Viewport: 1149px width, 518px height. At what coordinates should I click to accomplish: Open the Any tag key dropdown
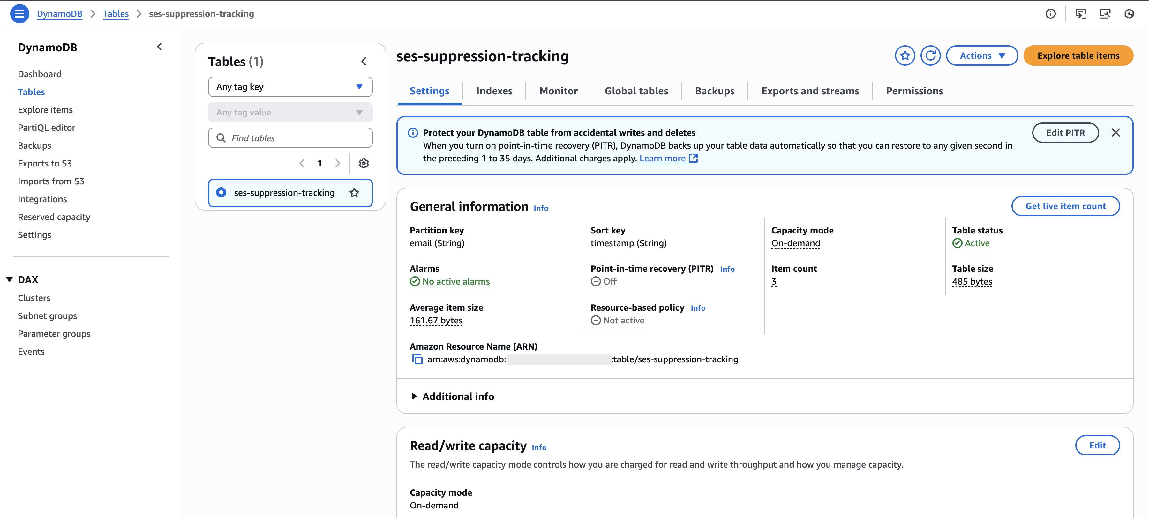point(290,87)
